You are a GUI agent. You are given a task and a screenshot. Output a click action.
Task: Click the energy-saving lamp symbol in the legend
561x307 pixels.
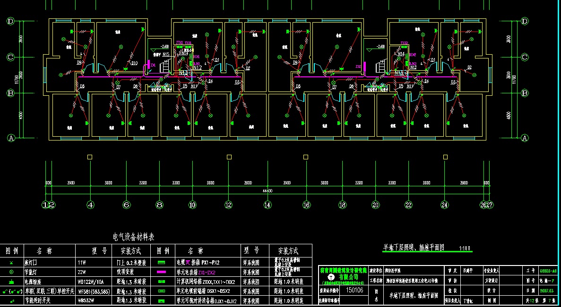point(11,272)
